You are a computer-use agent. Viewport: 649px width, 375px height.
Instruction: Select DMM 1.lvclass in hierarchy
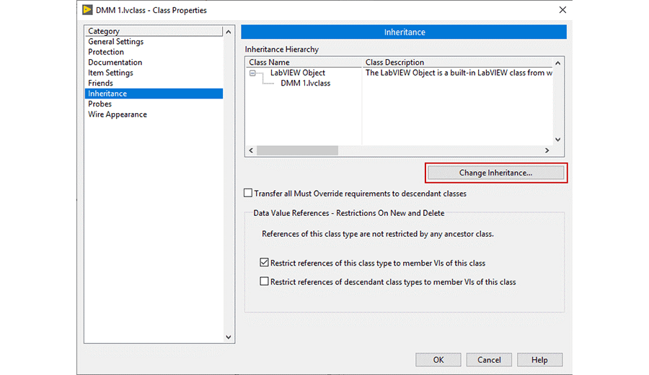point(306,83)
